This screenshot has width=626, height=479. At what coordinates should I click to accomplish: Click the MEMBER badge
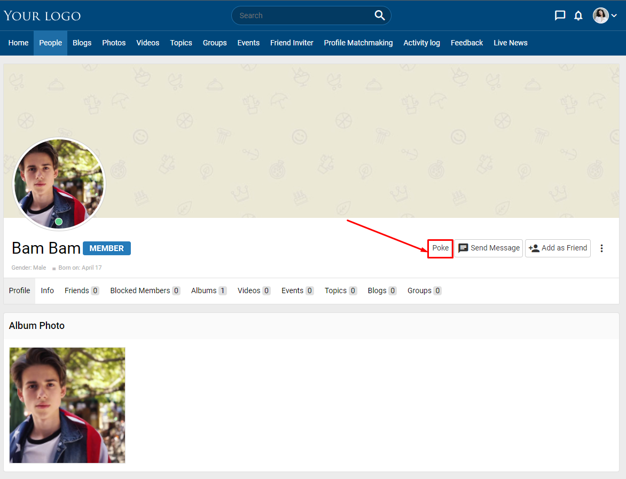[x=107, y=248]
